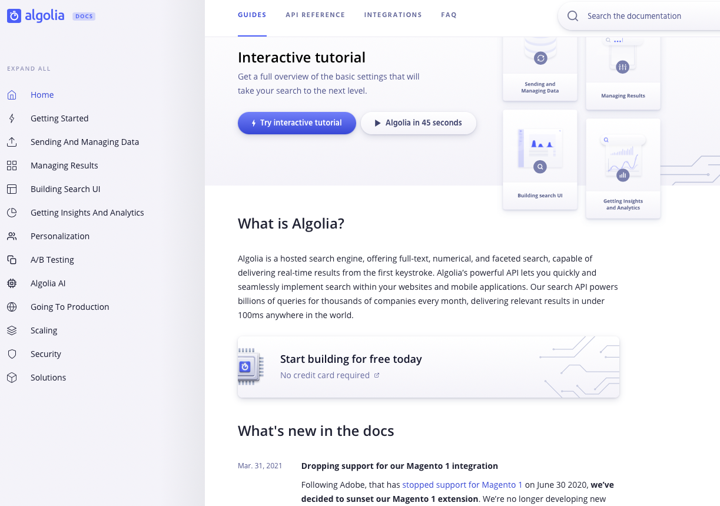Image resolution: width=720 pixels, height=506 pixels.
Task: Open Algolia AI in the sidebar
Action: click(48, 283)
